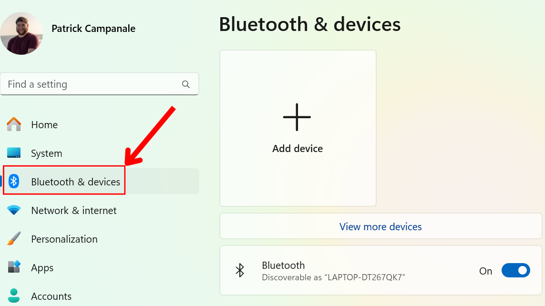Click Patrick Campanale's profile picture
Viewport: 545px width, 306px height.
[21, 33]
